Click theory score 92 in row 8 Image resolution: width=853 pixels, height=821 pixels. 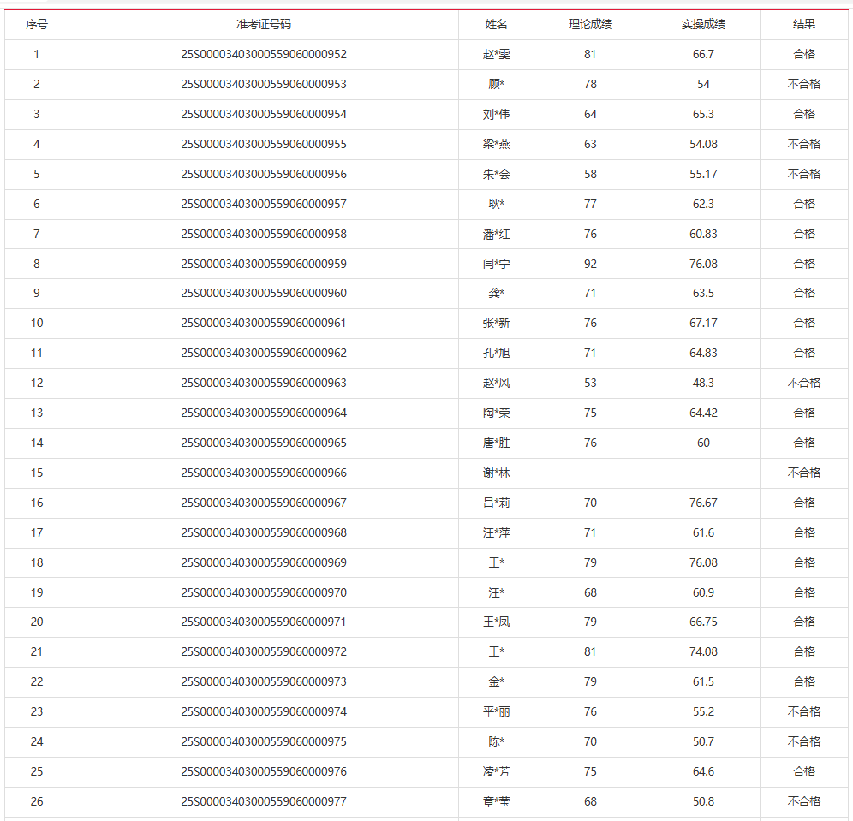[x=590, y=264]
